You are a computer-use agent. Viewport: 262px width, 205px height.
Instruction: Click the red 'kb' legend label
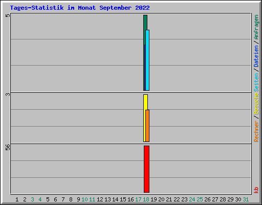click(256, 190)
